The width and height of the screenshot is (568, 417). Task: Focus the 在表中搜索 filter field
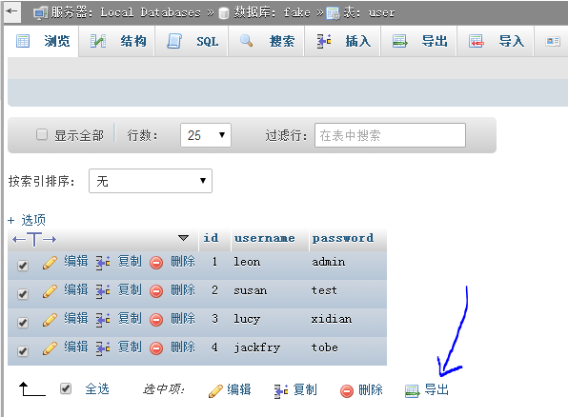coord(390,135)
